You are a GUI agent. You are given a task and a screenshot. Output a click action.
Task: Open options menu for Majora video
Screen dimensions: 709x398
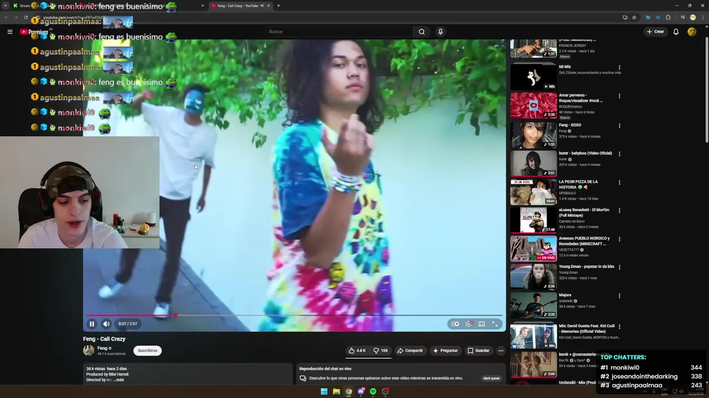click(619, 296)
